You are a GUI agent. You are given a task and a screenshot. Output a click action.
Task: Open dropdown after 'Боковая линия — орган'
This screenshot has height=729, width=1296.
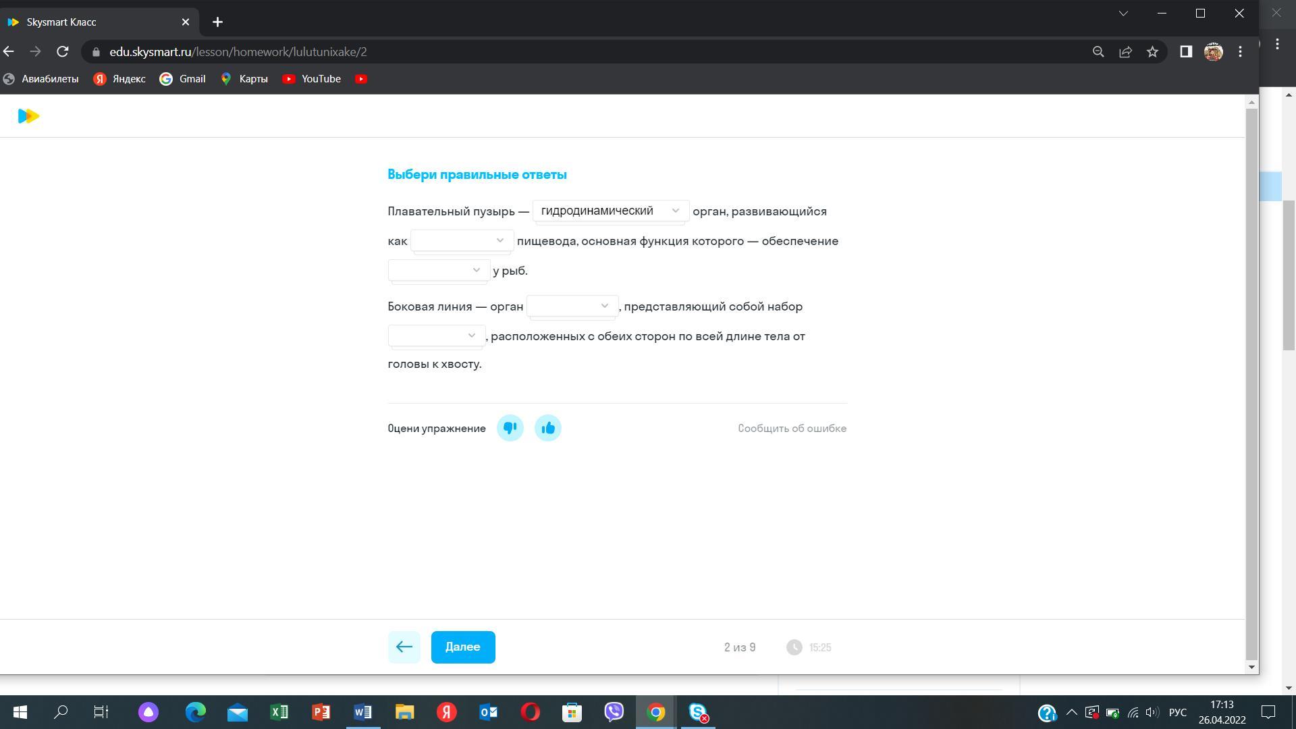click(x=572, y=306)
